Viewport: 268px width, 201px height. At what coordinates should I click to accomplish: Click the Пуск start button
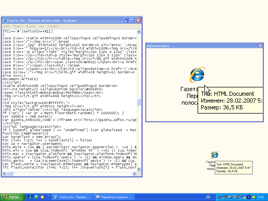[13, 197]
